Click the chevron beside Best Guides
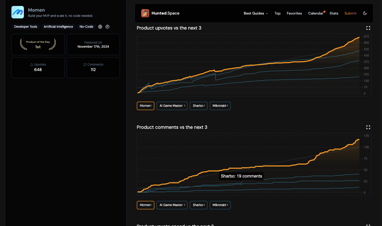 (x=267, y=13)
